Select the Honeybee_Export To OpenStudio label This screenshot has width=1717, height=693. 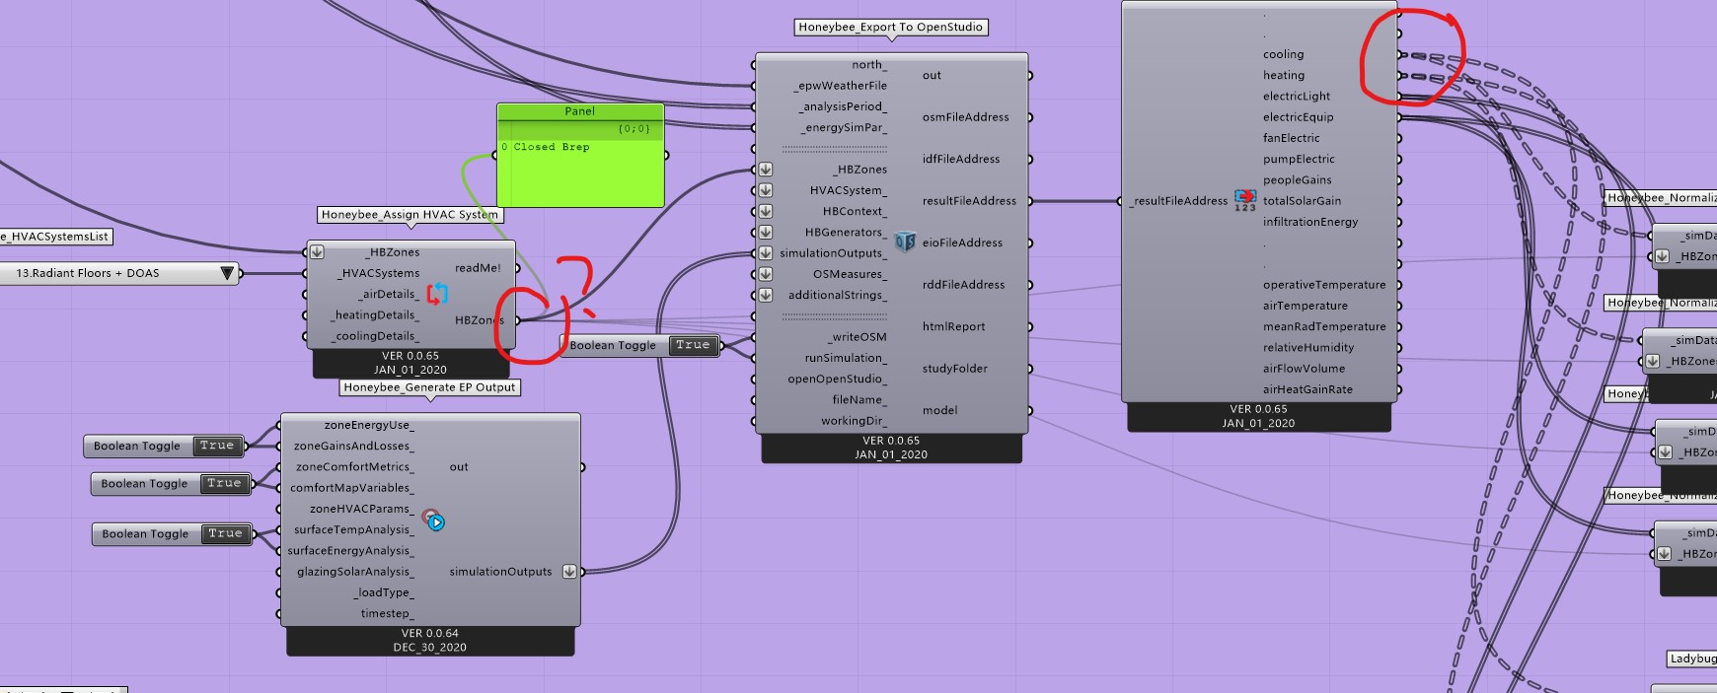tap(891, 27)
